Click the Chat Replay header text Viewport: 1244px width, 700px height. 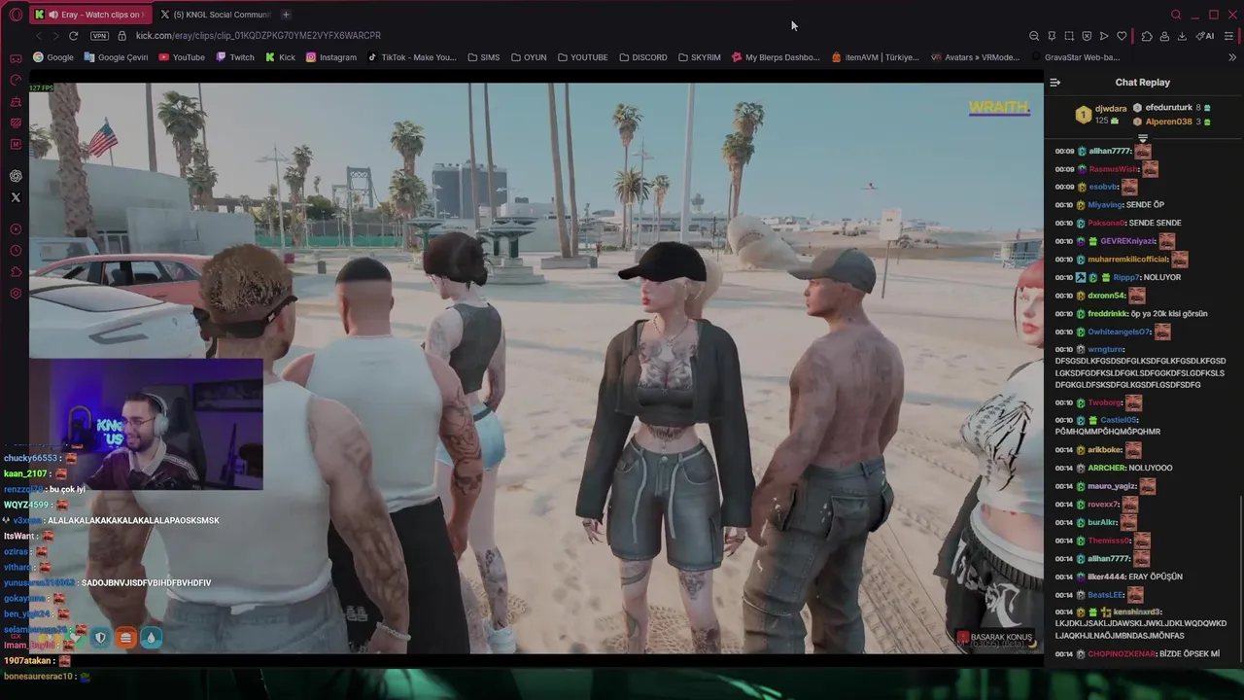[x=1143, y=83]
